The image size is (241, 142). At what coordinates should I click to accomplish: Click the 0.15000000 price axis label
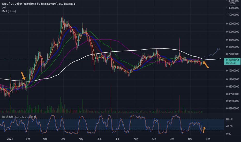coord(232,71)
